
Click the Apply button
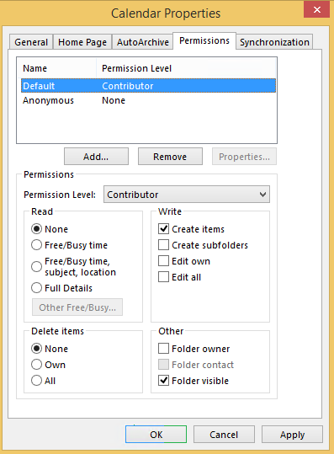(292, 435)
